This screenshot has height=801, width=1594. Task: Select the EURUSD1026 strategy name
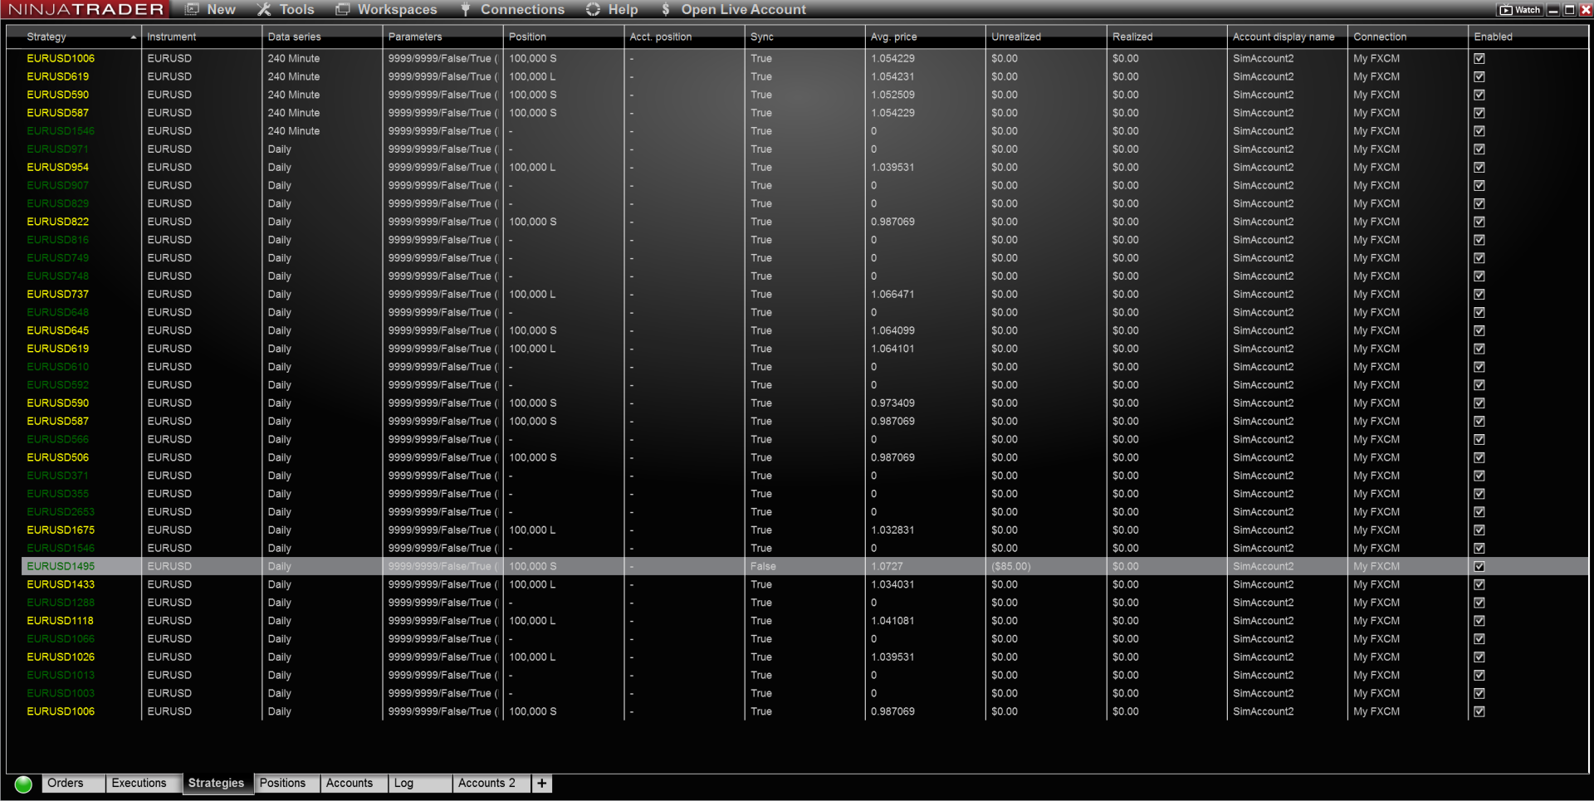[61, 657]
